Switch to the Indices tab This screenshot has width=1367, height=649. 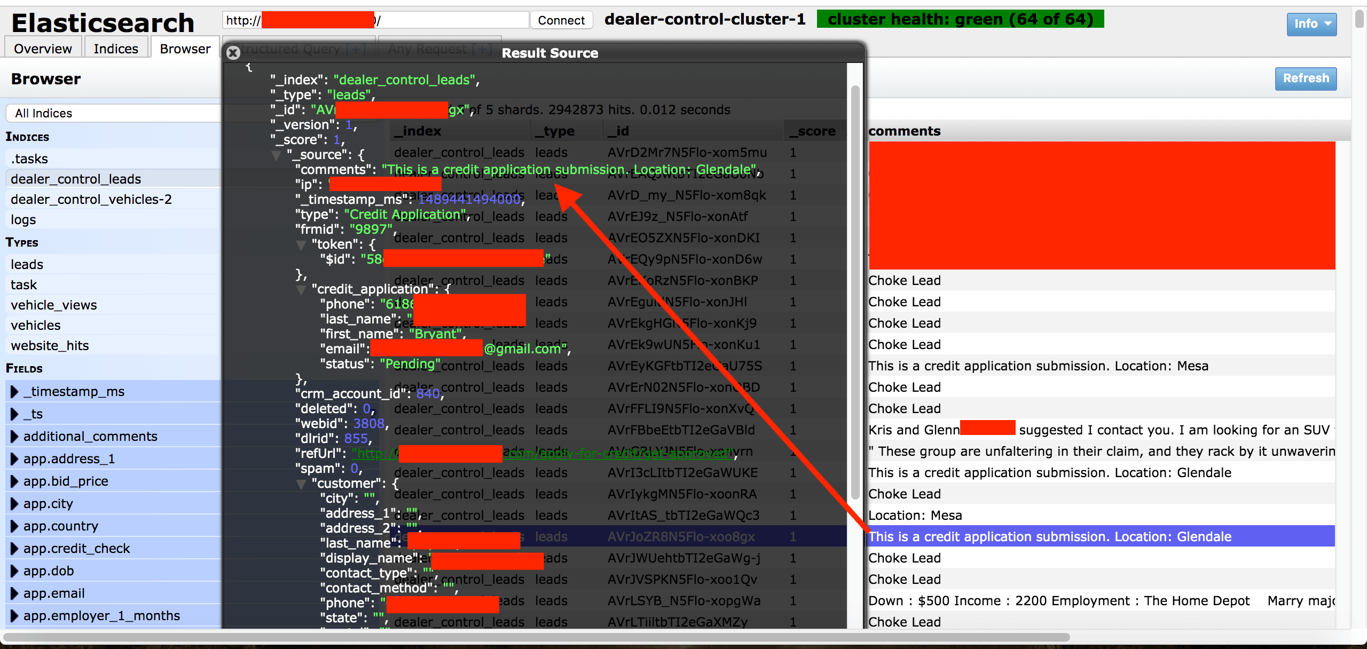click(x=115, y=49)
